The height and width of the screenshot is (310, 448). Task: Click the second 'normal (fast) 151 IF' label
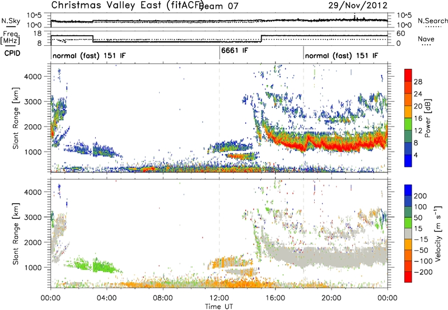pos(342,55)
